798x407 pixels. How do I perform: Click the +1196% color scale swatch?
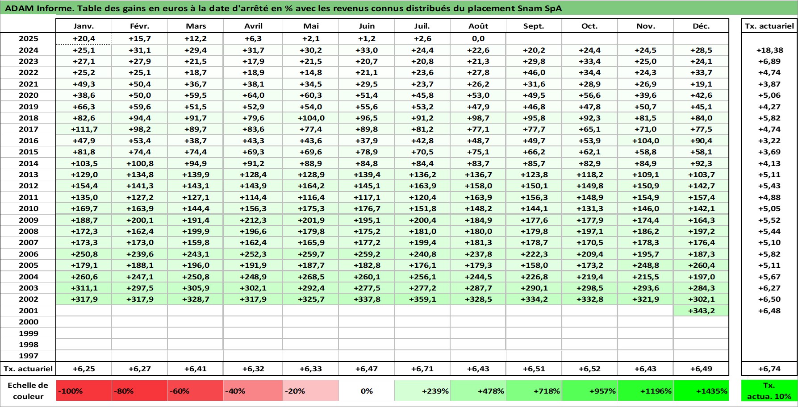[x=645, y=391]
